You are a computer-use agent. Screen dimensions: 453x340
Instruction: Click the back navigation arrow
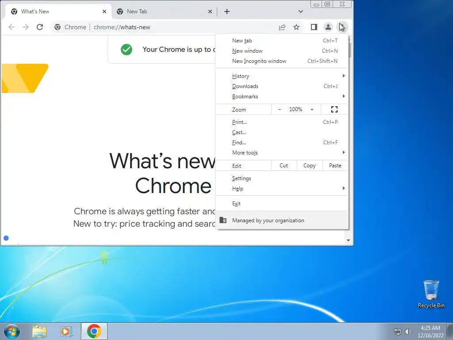pyautogui.click(x=12, y=27)
